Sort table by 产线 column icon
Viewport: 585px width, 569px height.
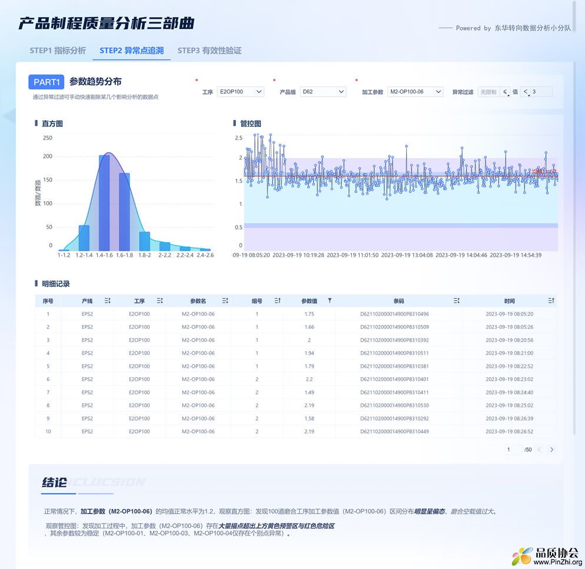[108, 301]
